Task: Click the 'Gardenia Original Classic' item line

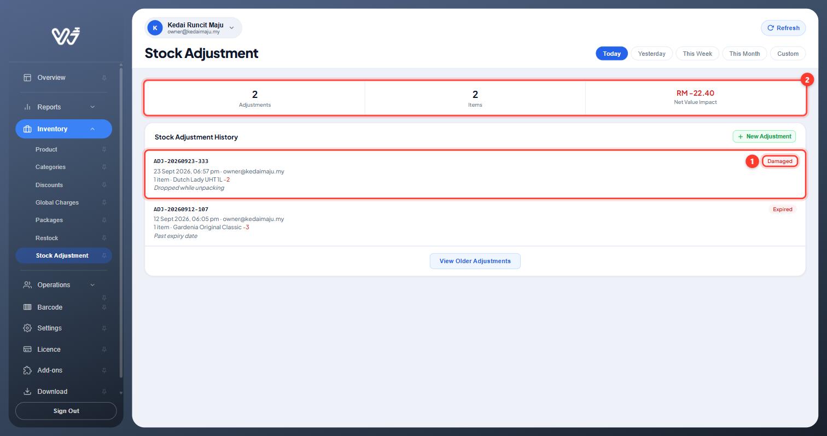Action: pos(201,227)
